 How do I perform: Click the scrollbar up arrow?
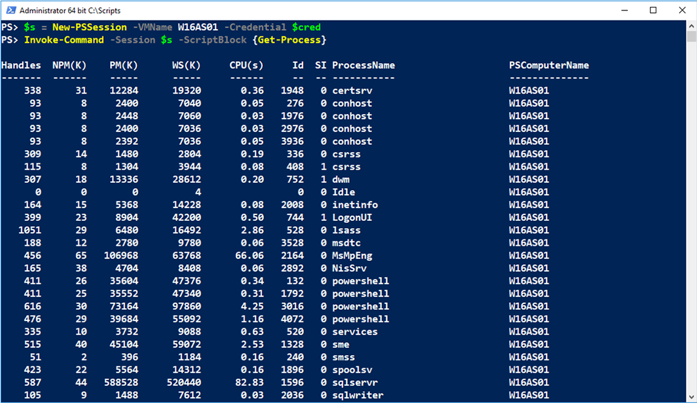click(691, 26)
